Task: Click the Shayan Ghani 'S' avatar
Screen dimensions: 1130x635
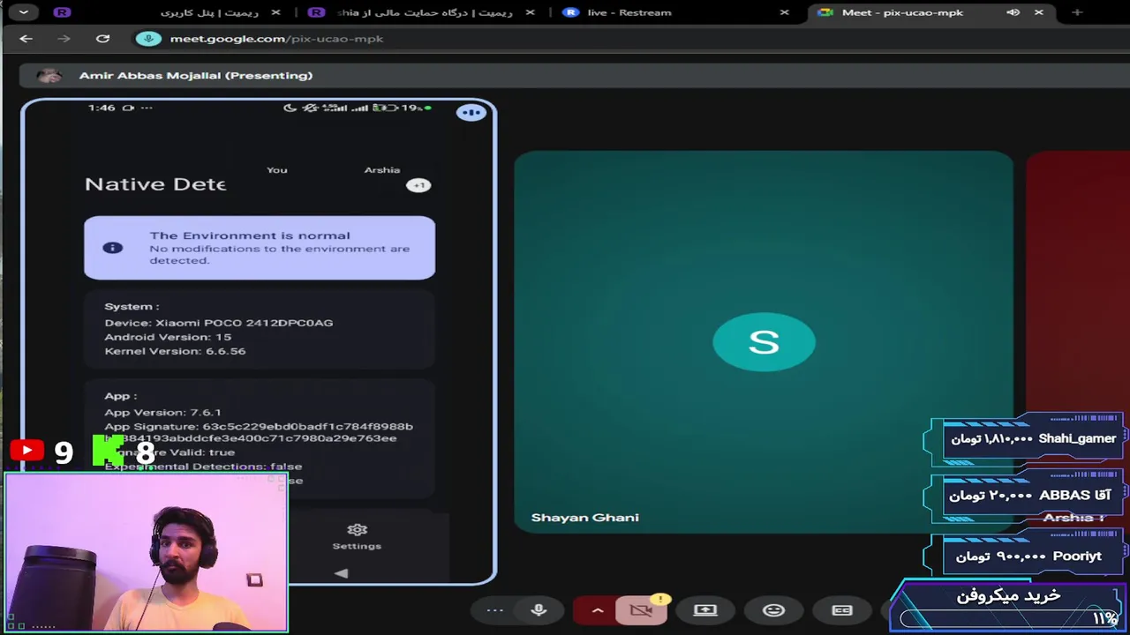Action: click(764, 342)
